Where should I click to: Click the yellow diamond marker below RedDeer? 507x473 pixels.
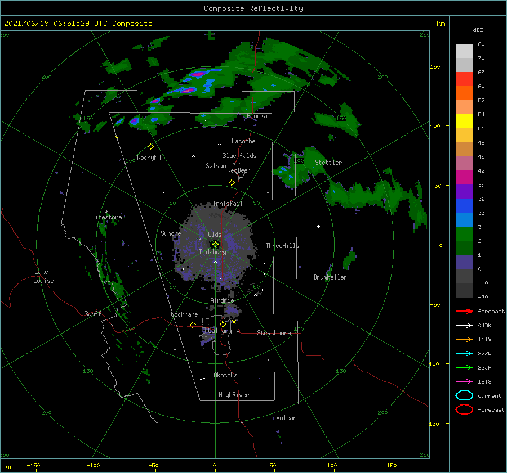[x=232, y=183]
